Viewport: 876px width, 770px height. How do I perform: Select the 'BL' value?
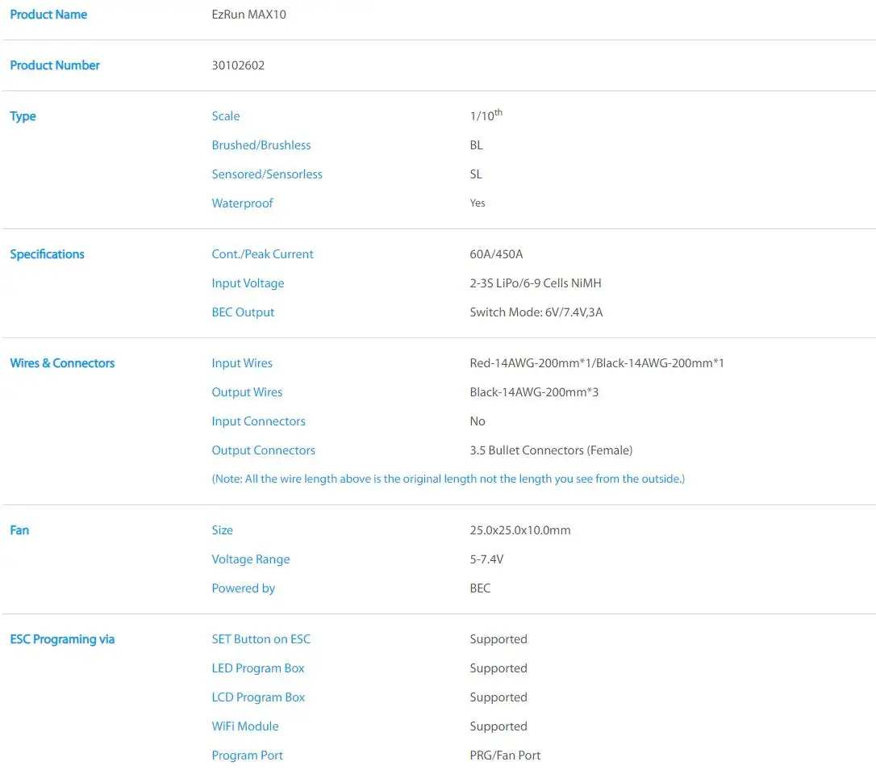pyautogui.click(x=476, y=145)
